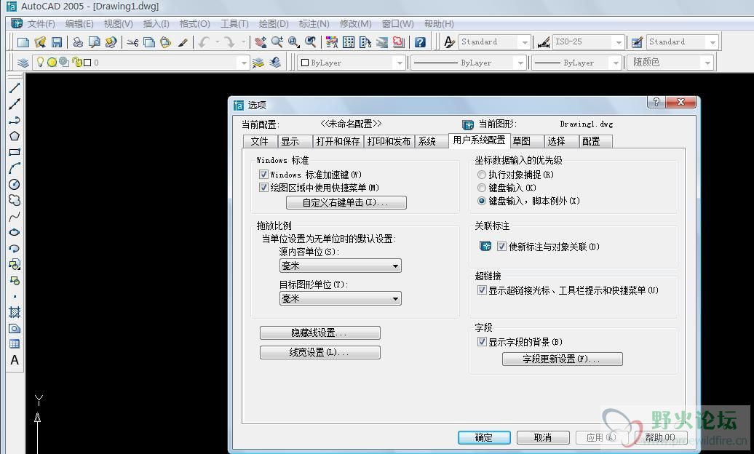Select the Circle draw tool
The width and height of the screenshot is (754, 454).
pyautogui.click(x=15, y=184)
